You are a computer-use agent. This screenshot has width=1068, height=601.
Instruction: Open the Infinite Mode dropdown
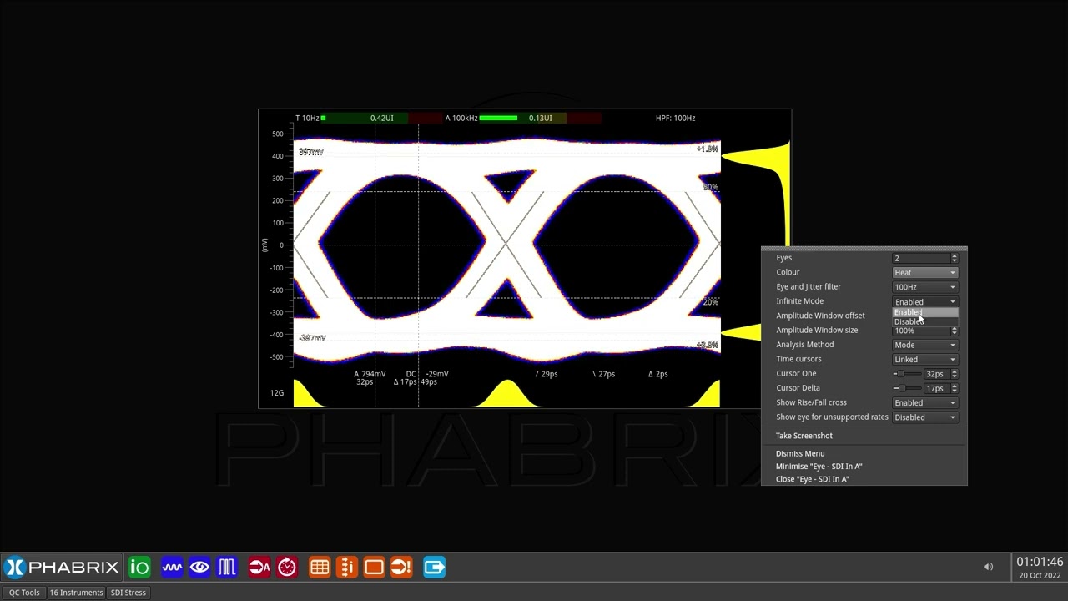click(x=924, y=301)
